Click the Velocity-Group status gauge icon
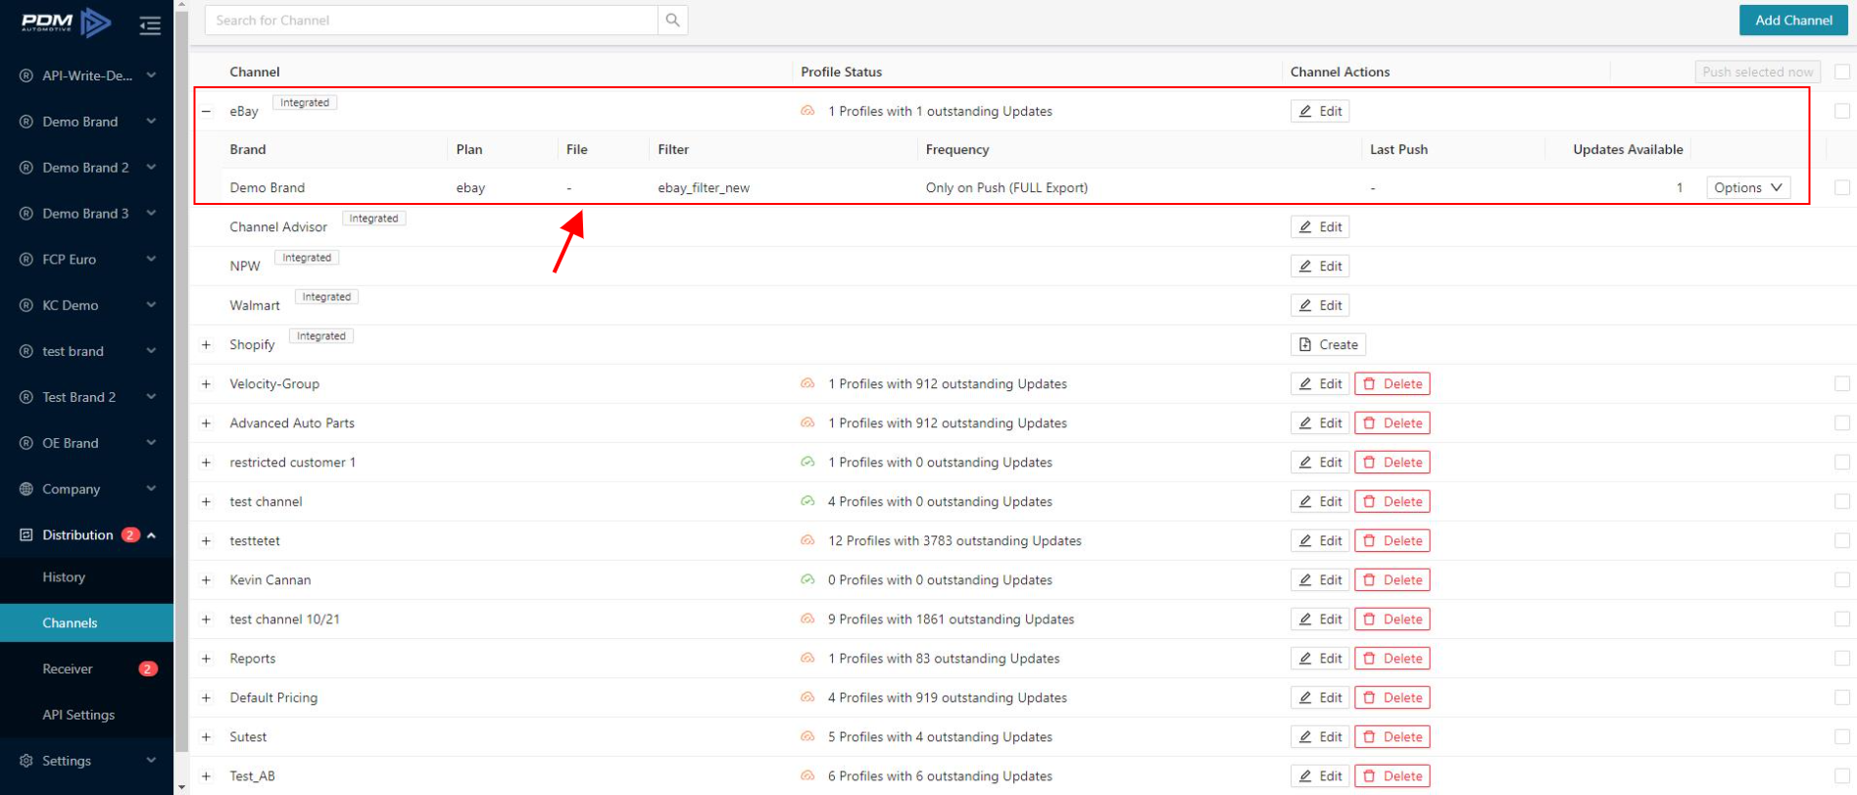Screen dimensions: 1857x795 coord(807,383)
